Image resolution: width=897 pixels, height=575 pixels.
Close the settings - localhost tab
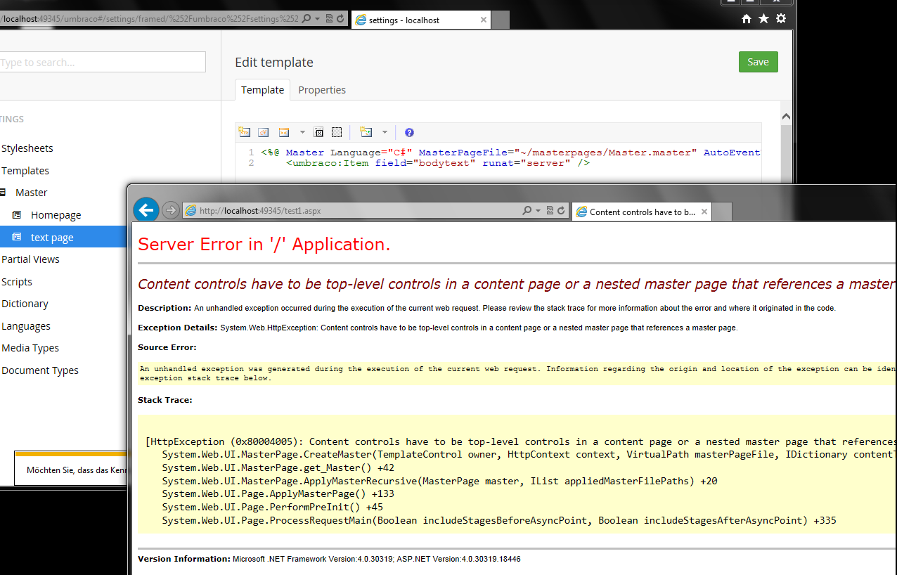tap(483, 20)
